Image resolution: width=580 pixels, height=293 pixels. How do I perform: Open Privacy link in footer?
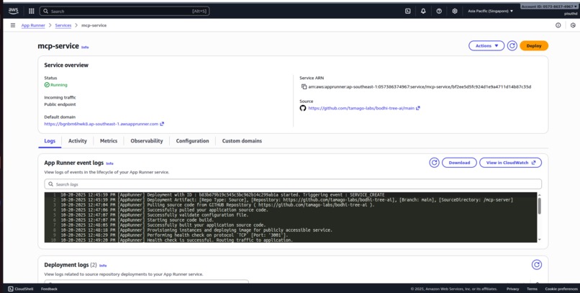click(512, 289)
